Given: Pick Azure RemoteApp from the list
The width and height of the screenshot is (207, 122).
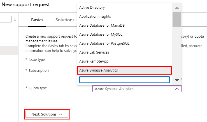Looking at the screenshot, I should 94,61.
